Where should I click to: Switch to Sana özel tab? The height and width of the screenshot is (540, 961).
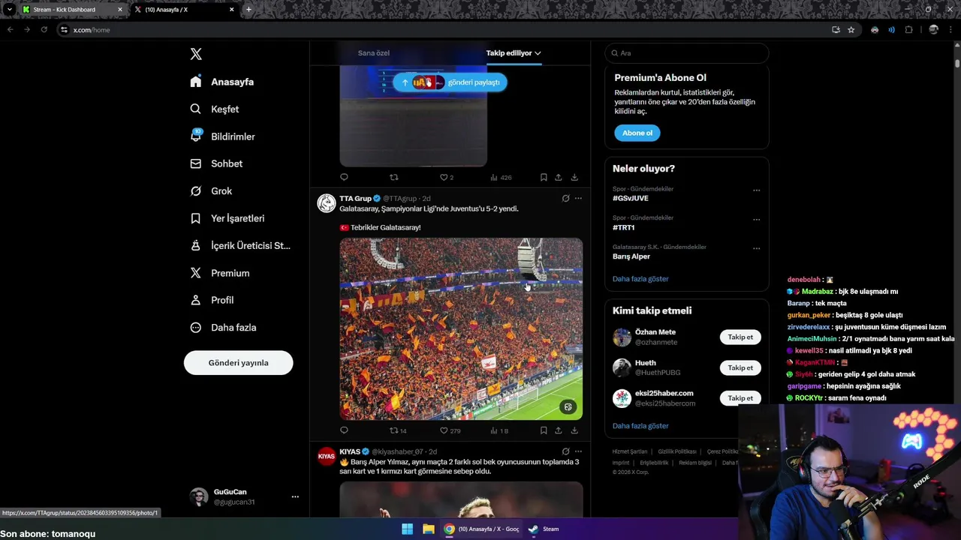373,53
